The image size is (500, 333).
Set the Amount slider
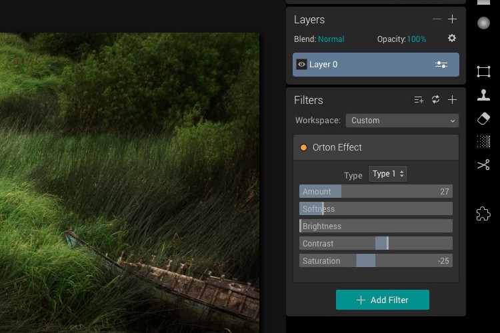375,192
